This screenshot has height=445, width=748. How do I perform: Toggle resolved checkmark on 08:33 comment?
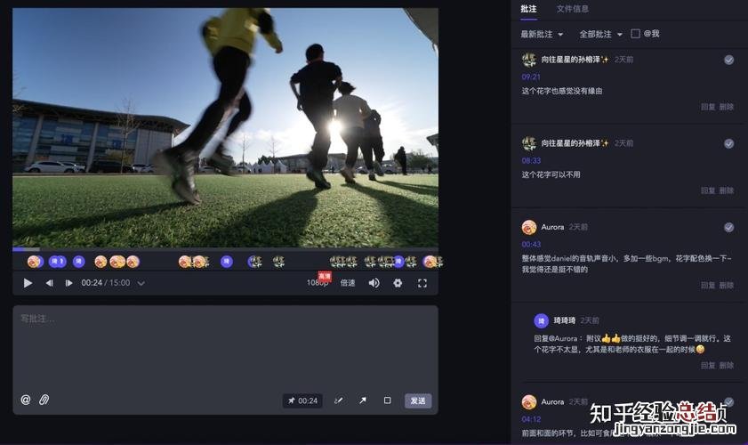(x=728, y=143)
